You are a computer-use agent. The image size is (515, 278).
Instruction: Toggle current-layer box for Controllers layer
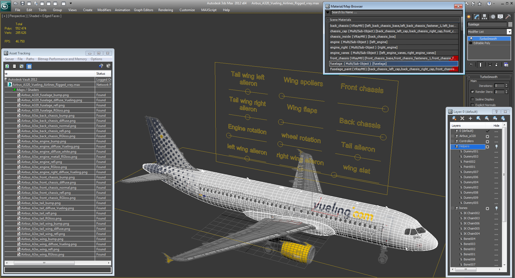(x=487, y=142)
